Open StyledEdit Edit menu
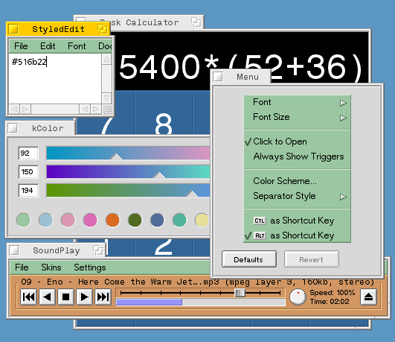 [48, 46]
